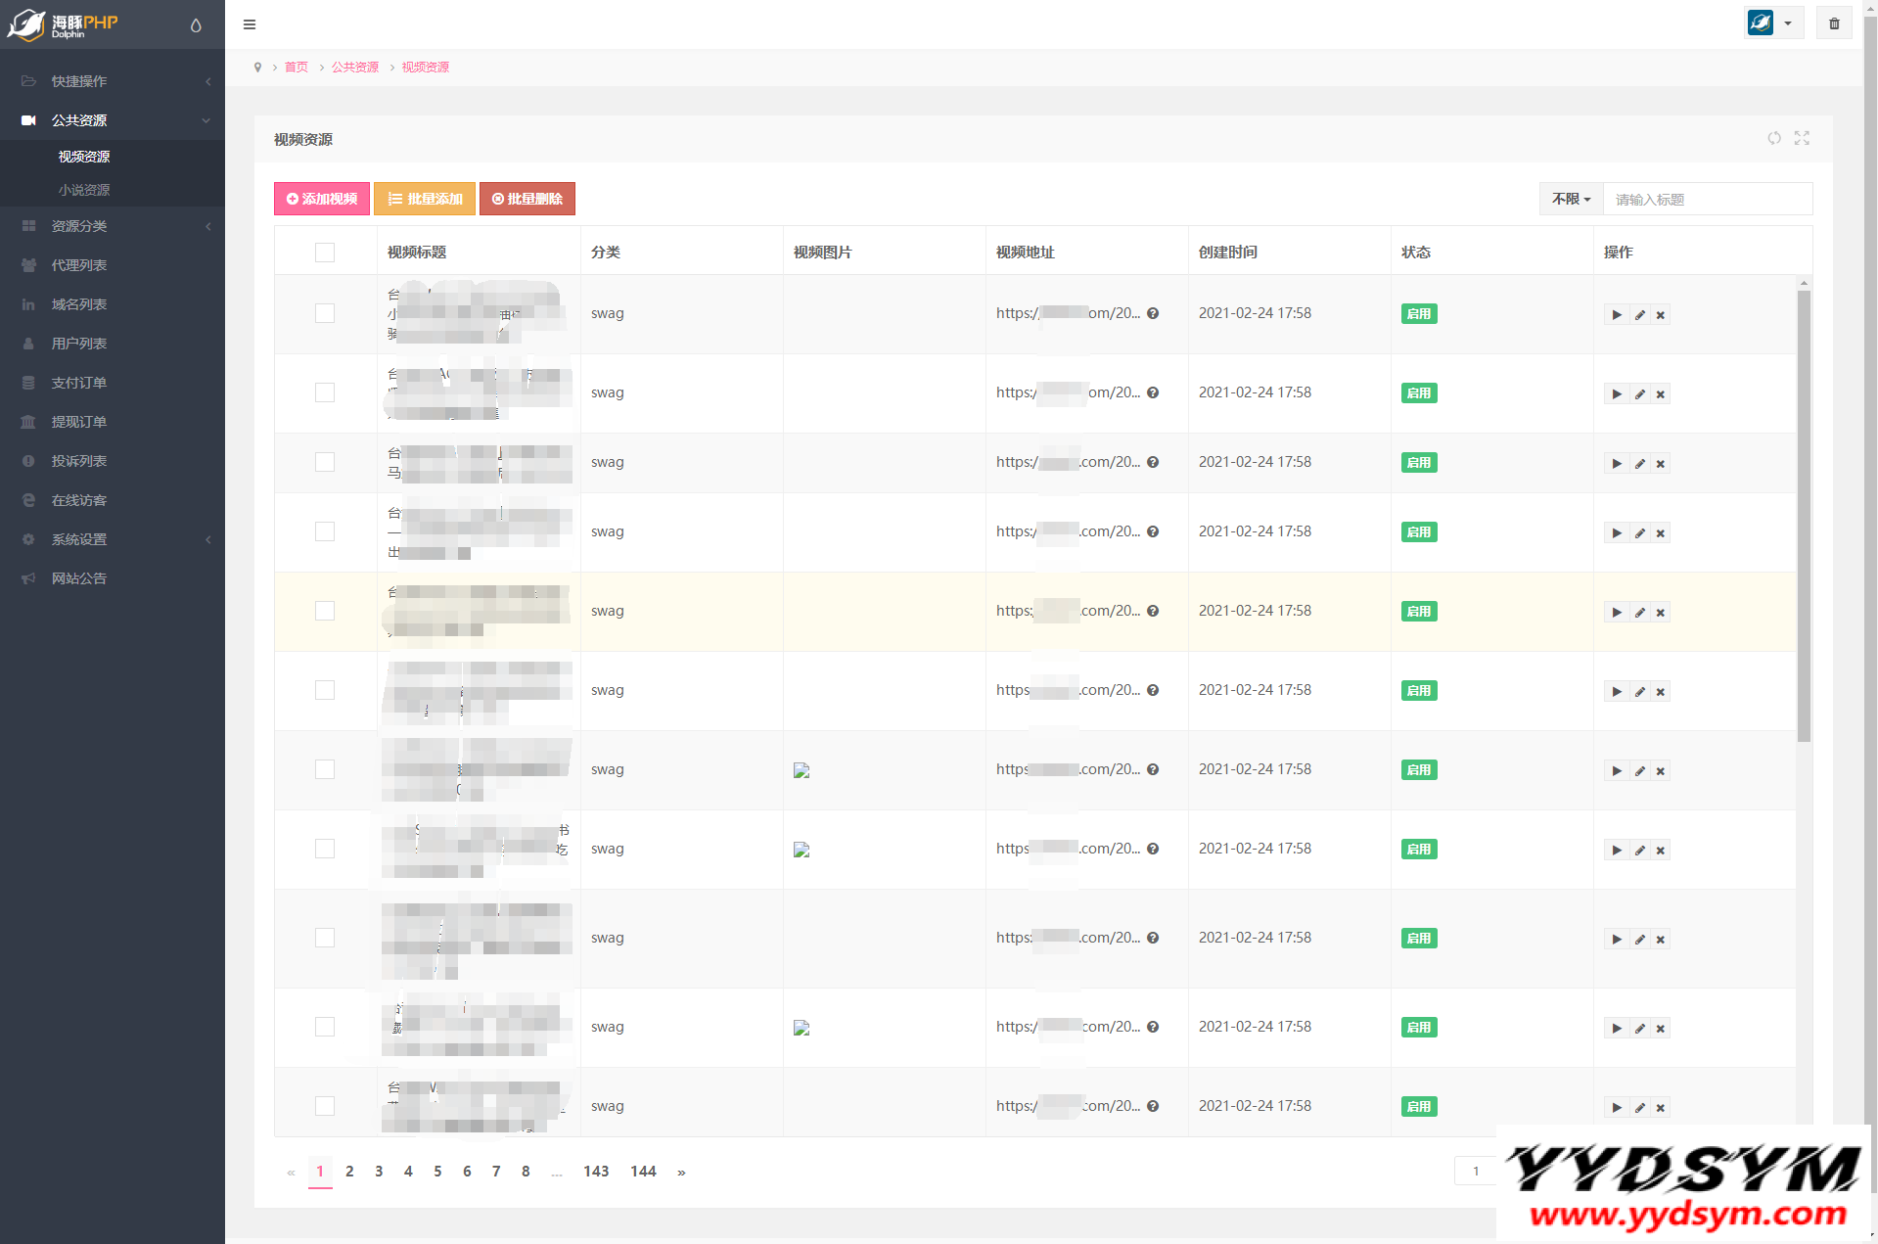Click the 投诉列表 info icon
Viewport: 1878px width, 1244px height.
coord(28,461)
